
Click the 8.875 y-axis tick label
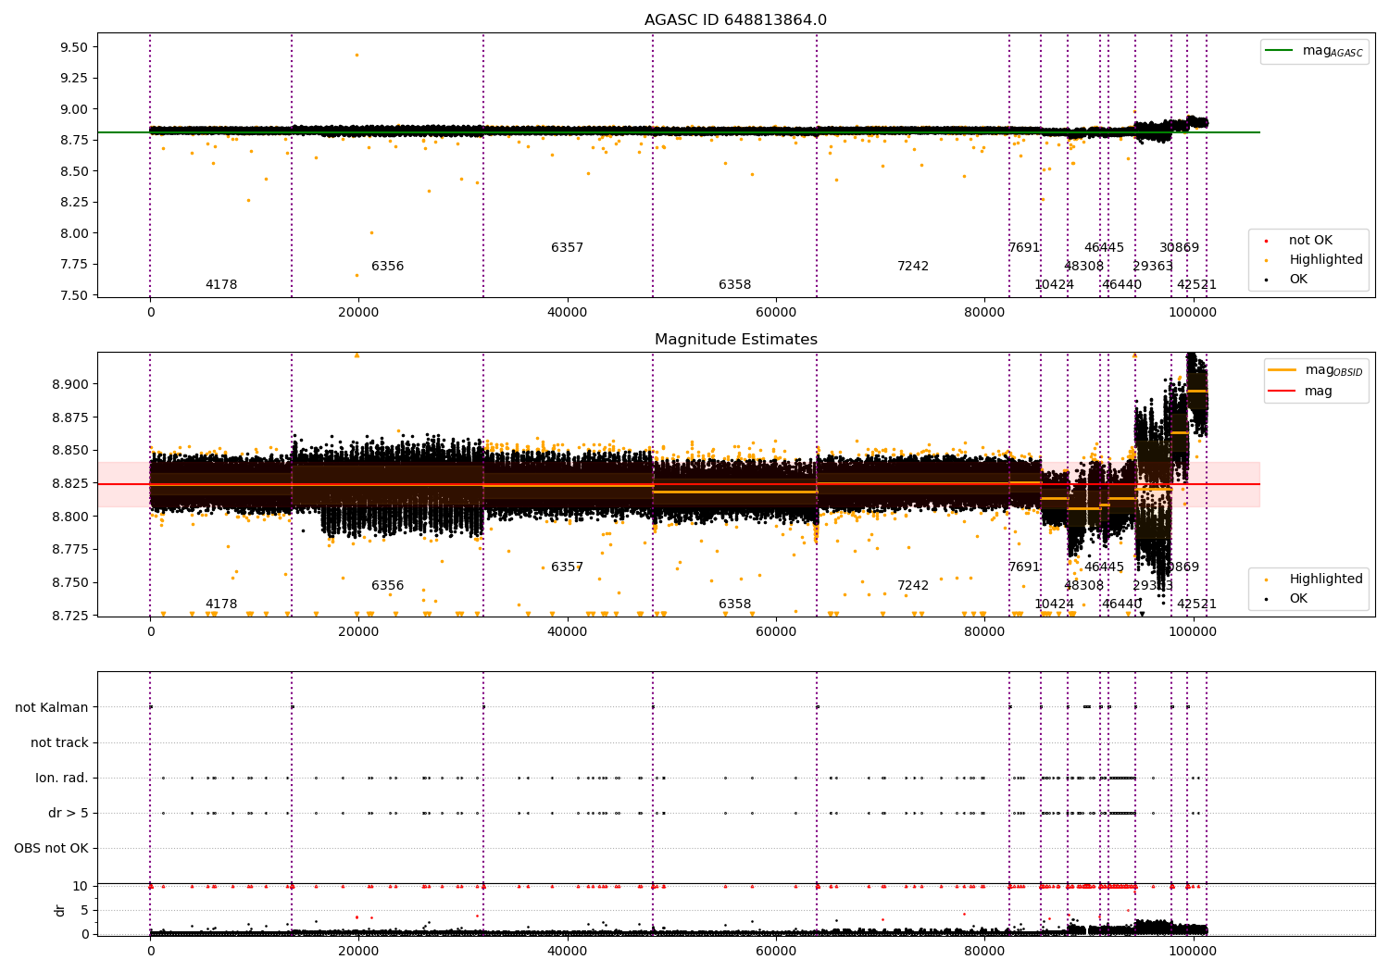point(69,417)
